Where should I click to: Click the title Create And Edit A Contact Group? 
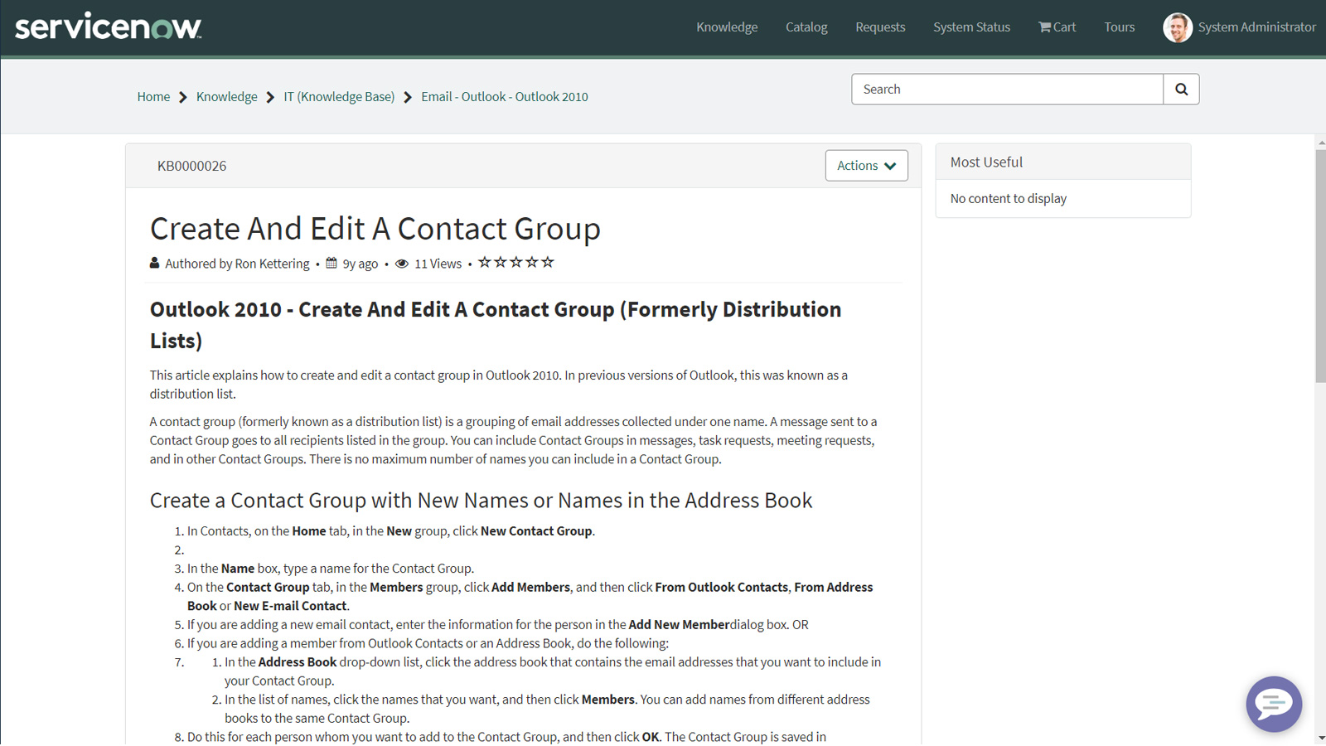[375, 229]
